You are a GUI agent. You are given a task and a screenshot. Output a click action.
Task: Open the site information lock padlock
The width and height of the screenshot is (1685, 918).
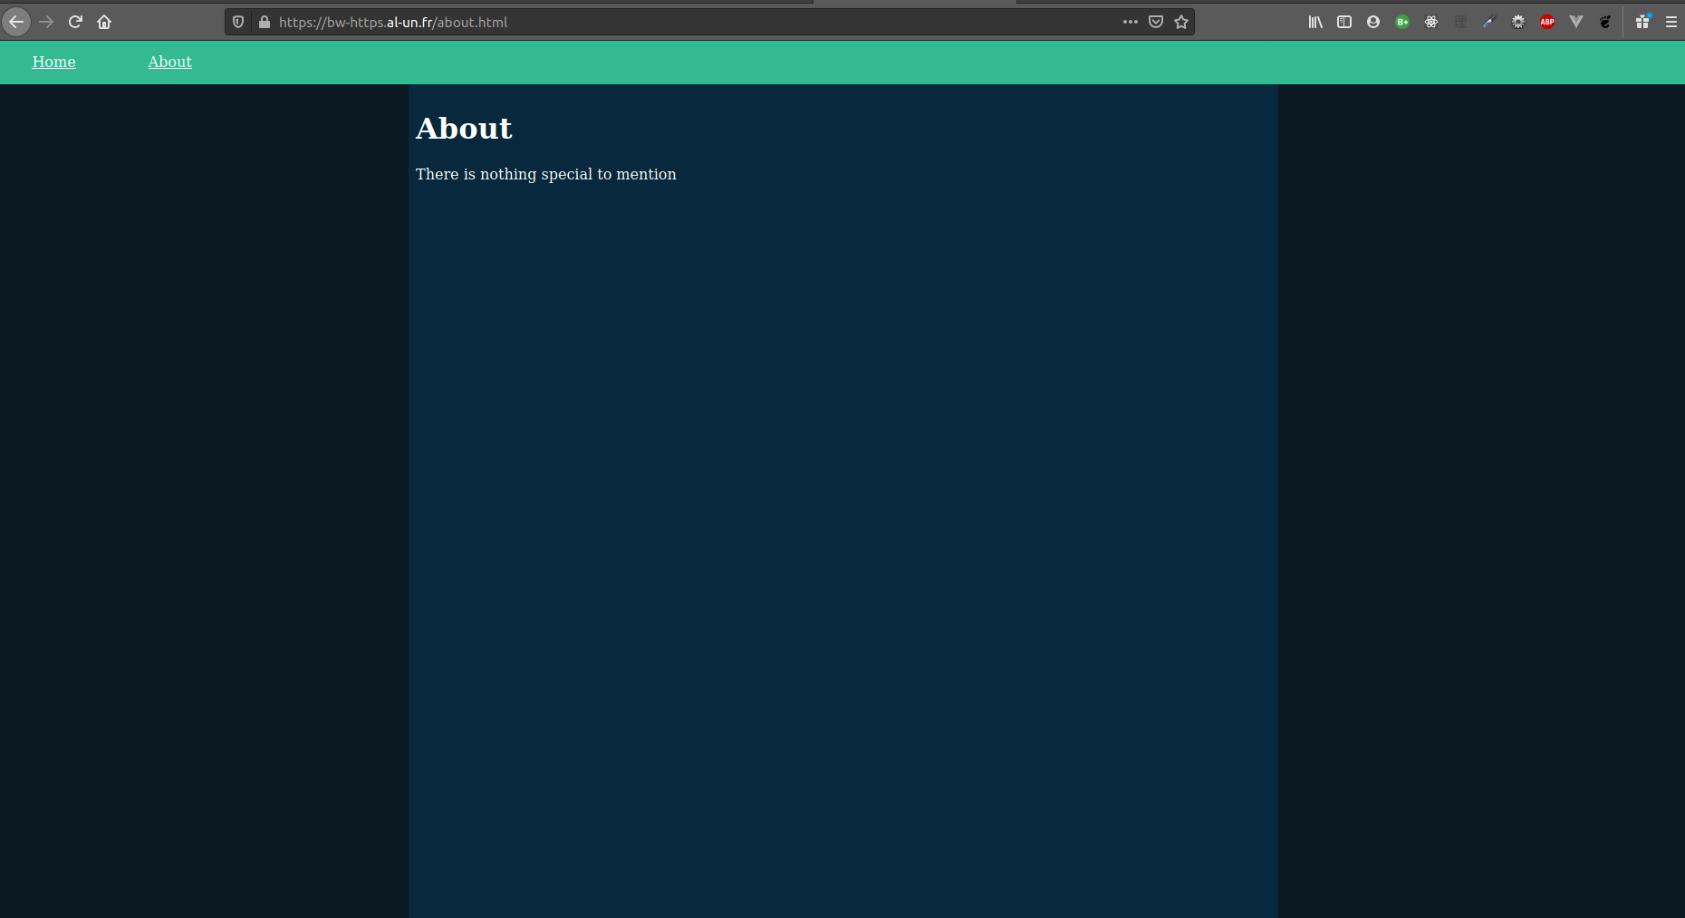(263, 22)
